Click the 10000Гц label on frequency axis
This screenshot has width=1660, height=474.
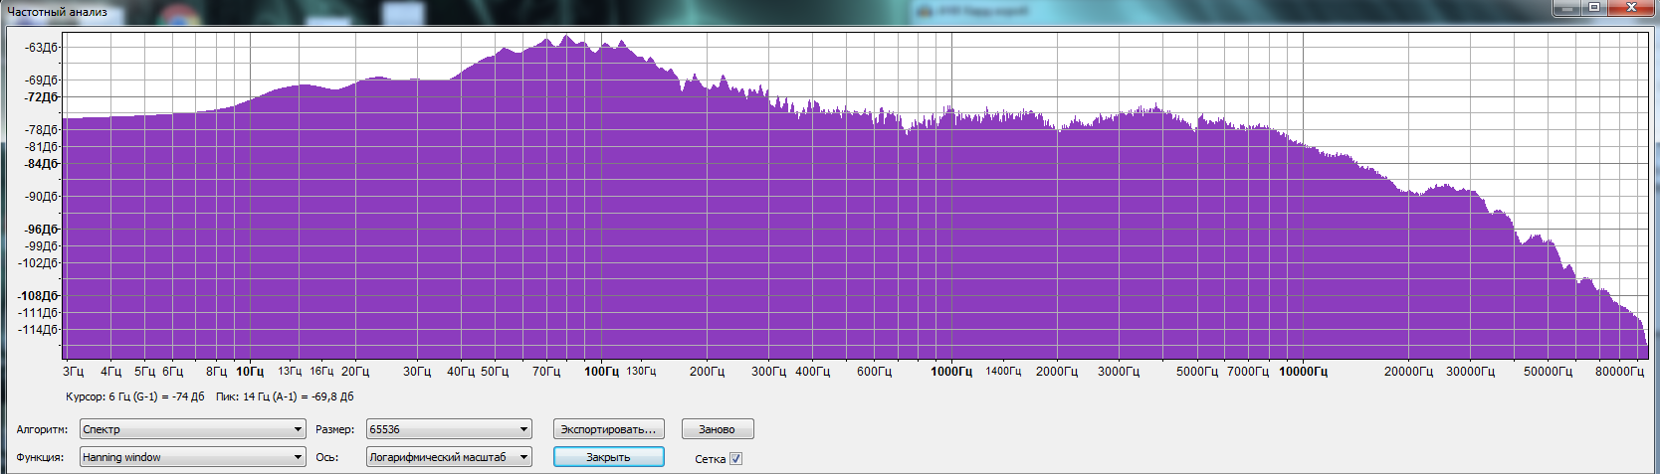click(1303, 372)
